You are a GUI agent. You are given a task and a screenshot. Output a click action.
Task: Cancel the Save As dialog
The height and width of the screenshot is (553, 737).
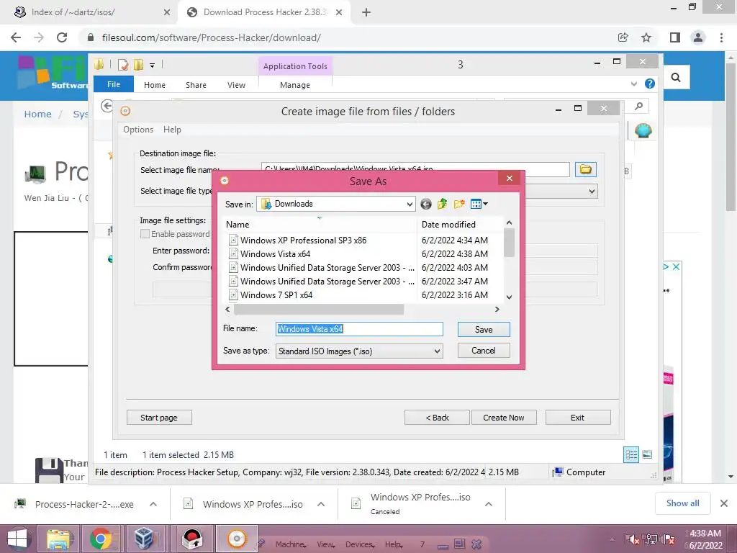click(x=484, y=351)
